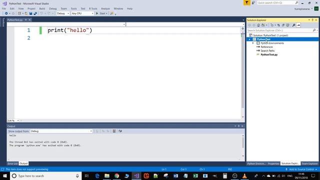
Task: Open Excel from the taskbar
Action: 195,175
